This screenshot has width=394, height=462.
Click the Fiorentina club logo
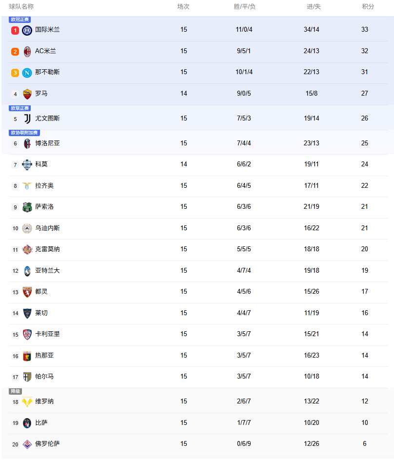[x=27, y=444]
